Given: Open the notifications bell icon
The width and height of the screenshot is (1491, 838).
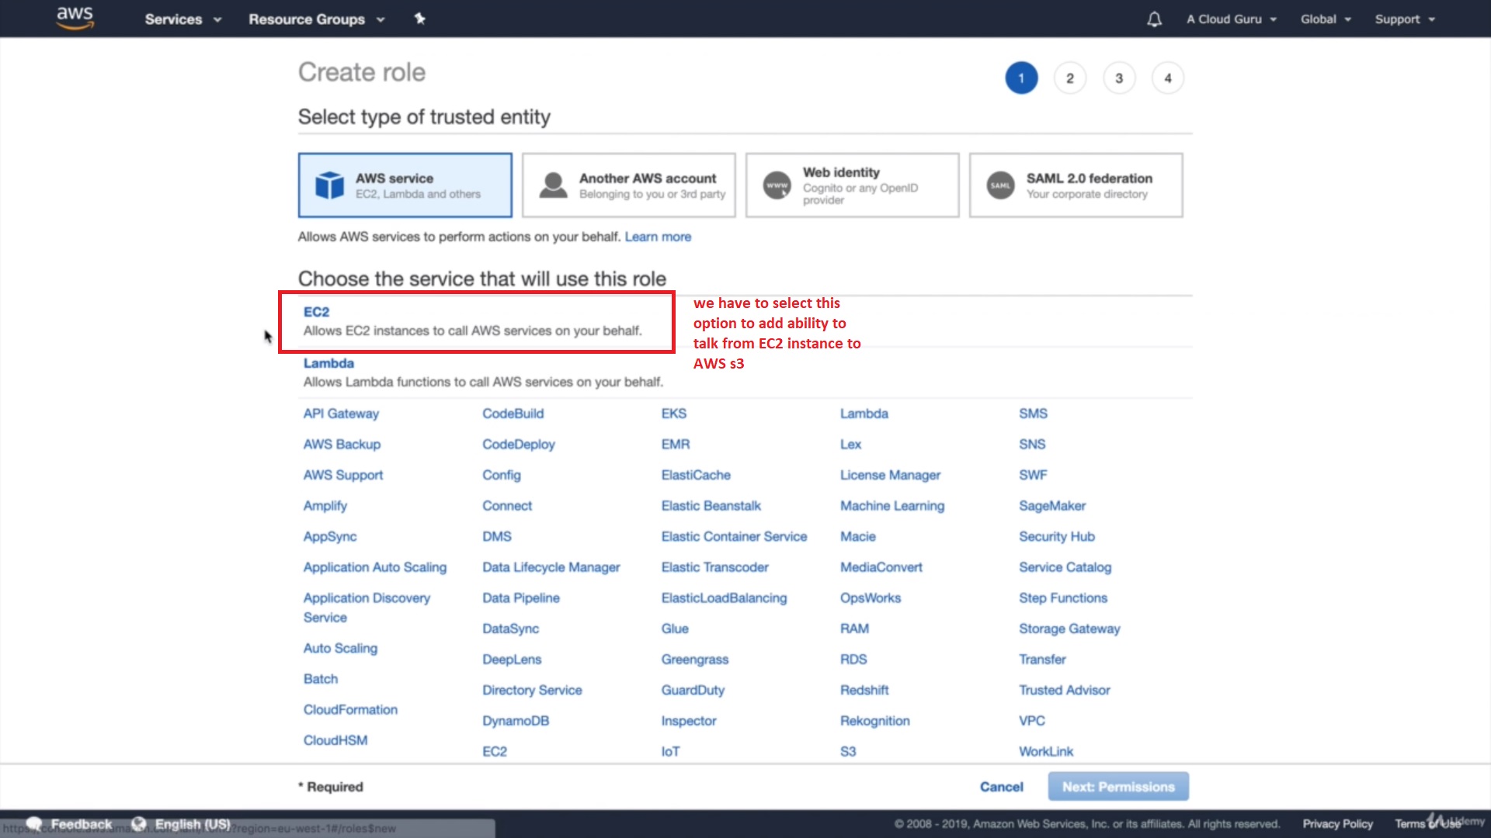Looking at the screenshot, I should click(x=1154, y=19).
